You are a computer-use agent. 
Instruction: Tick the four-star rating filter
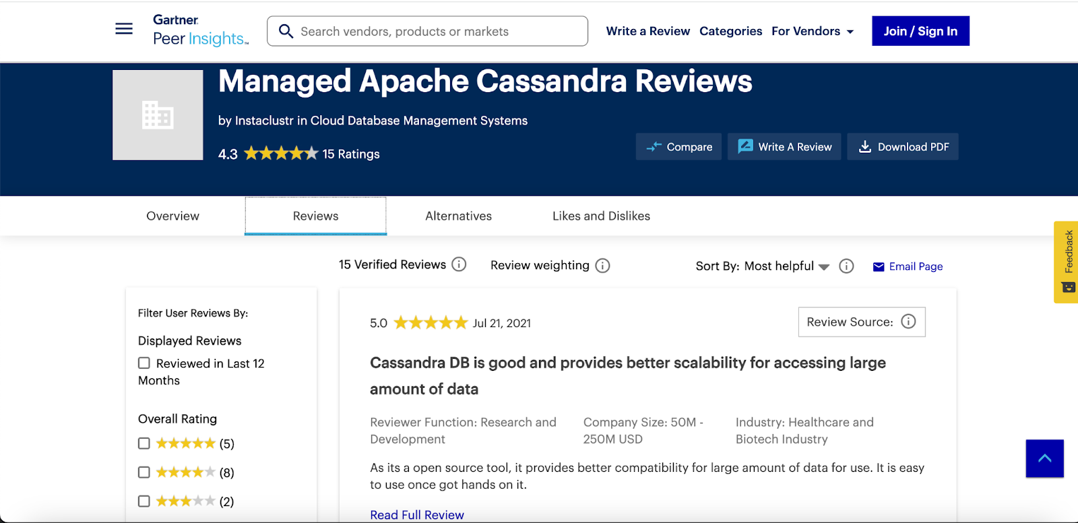point(144,473)
